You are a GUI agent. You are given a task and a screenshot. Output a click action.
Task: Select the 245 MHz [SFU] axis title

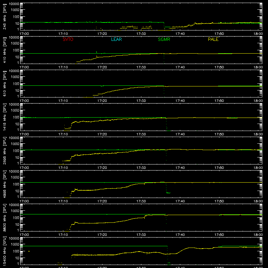pyautogui.click(x=5, y=16)
